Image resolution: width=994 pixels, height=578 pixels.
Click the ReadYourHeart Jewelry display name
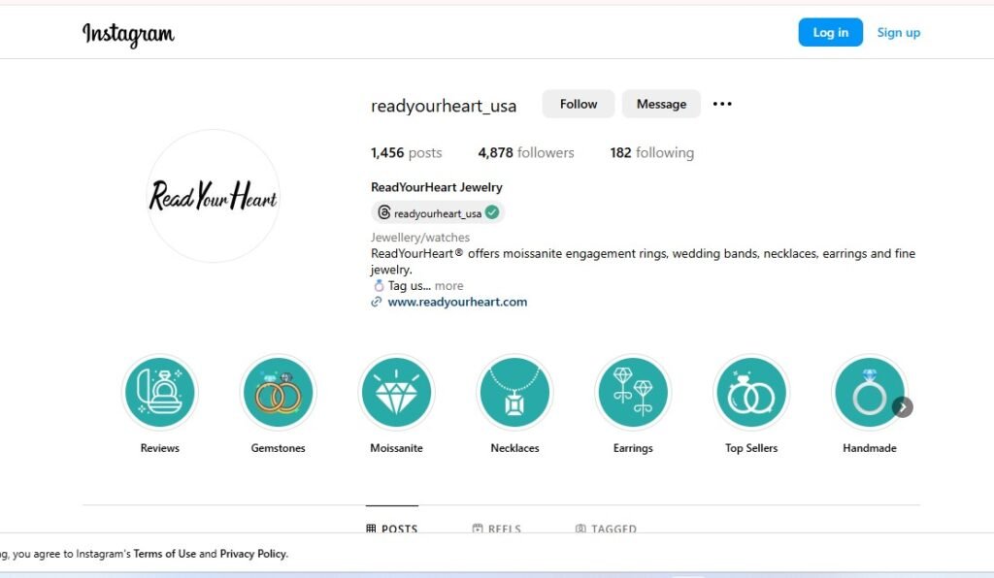(x=437, y=187)
